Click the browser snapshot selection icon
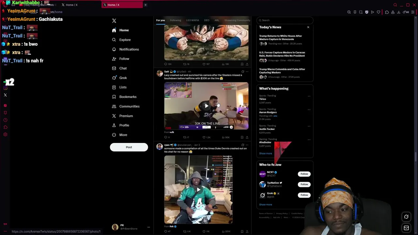 click(x=361, y=12)
